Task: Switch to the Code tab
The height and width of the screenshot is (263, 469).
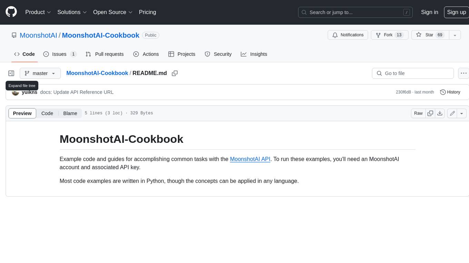Action: (24, 54)
